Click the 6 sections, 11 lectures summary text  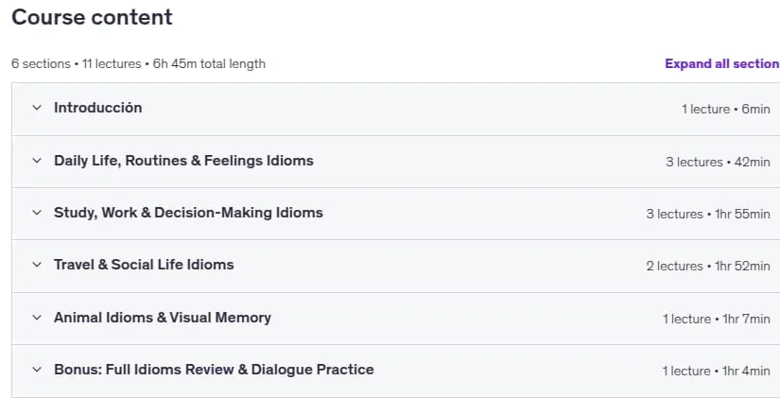[x=138, y=63]
